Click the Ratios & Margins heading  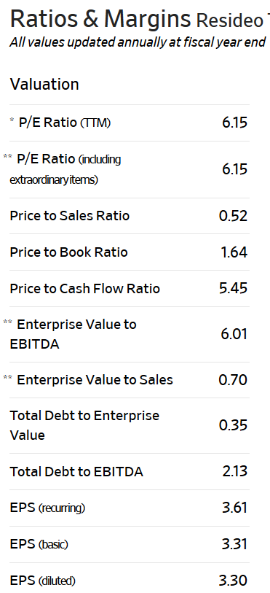coord(100,19)
